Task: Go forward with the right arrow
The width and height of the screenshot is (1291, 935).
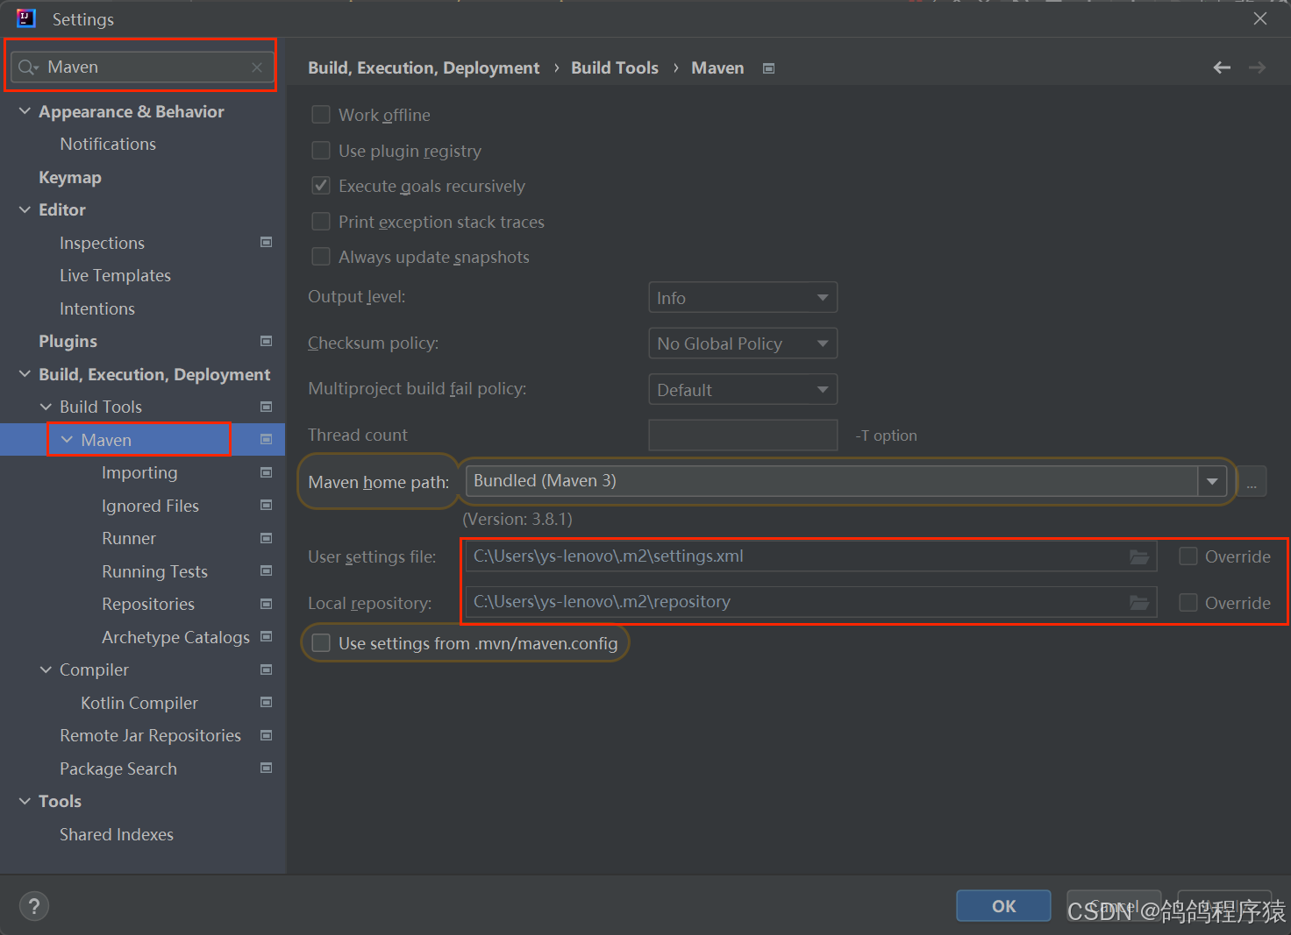Action: [1257, 67]
